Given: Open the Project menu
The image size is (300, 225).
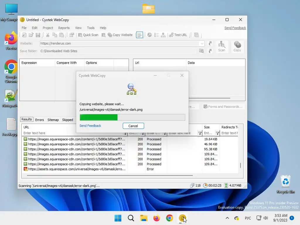Looking at the screenshot, I should pos(48,28).
